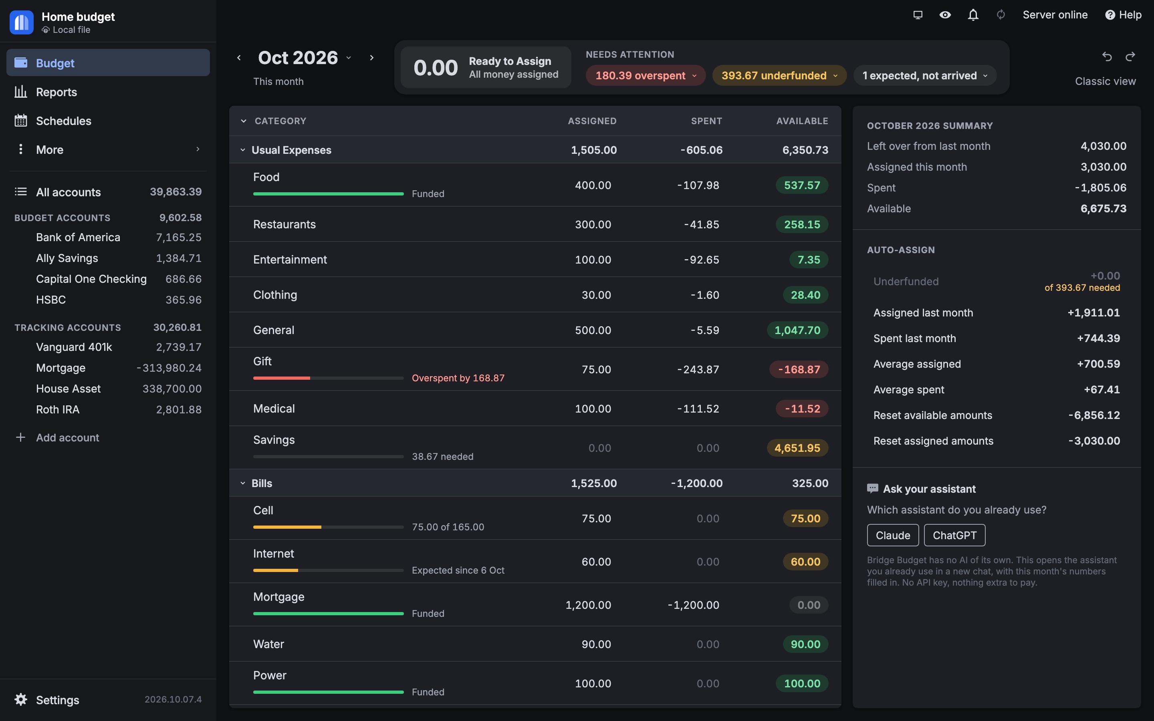The width and height of the screenshot is (1154, 721).
Task: Expand the More menu in sidebar
Action: point(108,149)
